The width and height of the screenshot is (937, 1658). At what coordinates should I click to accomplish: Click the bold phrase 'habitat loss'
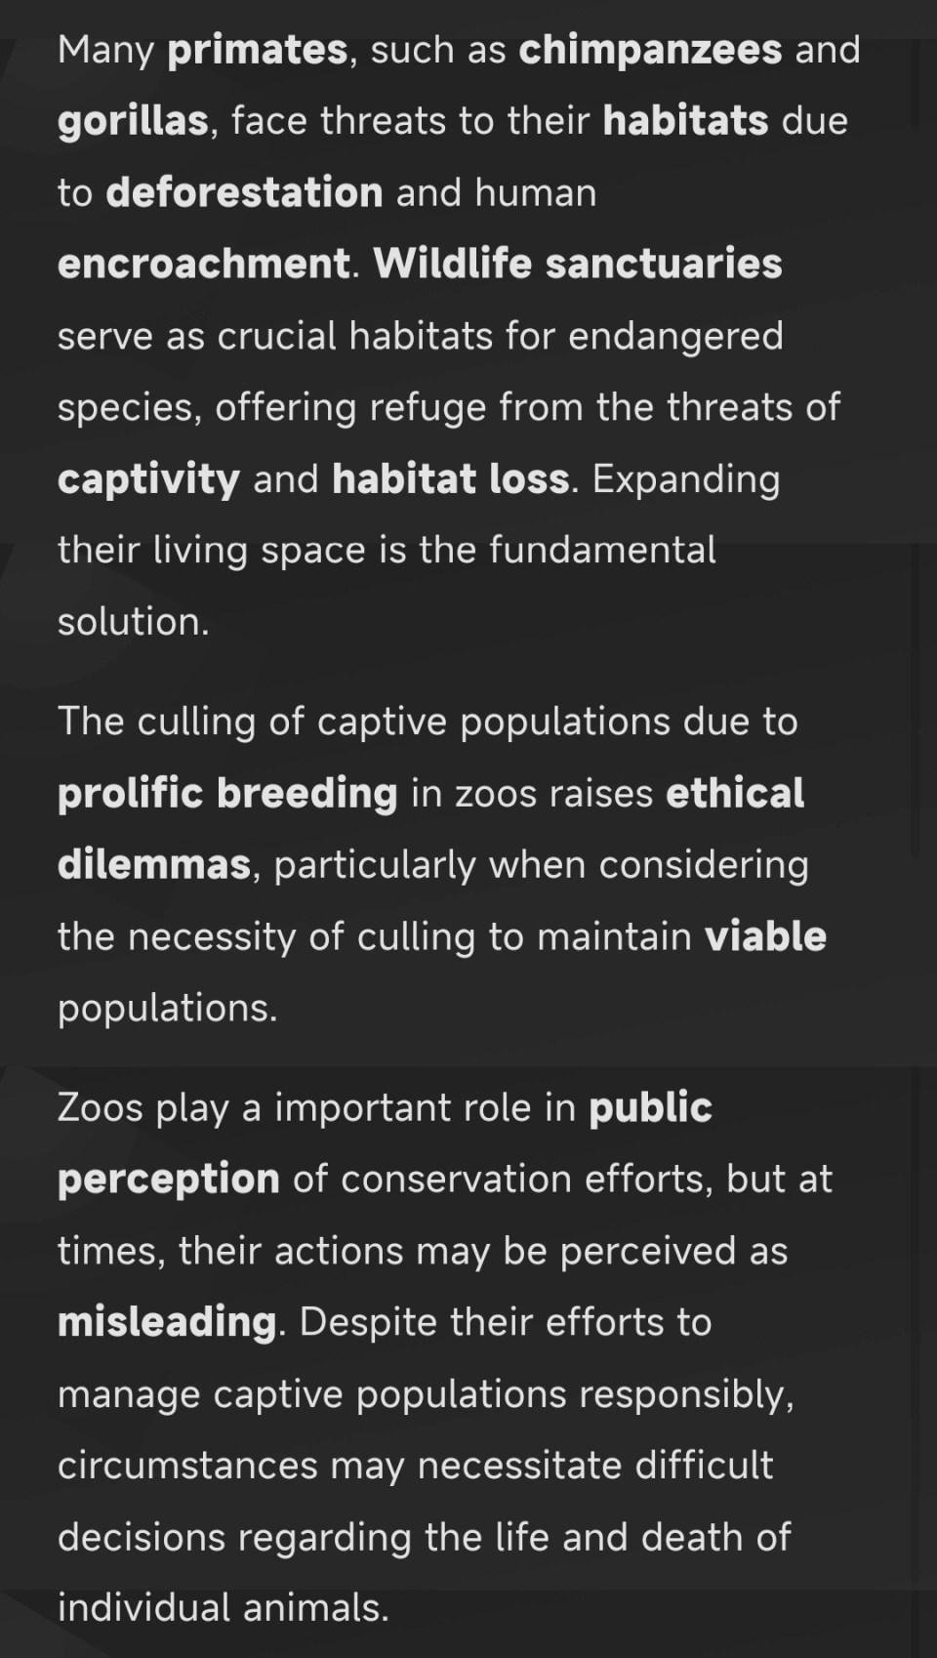(451, 478)
